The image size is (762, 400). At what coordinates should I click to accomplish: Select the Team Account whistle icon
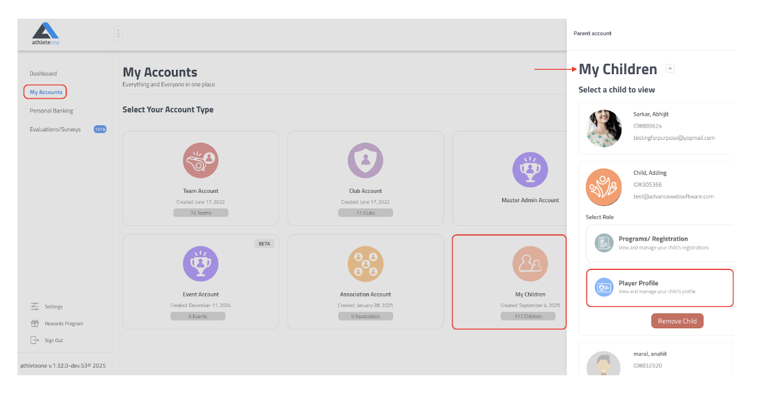tap(200, 161)
